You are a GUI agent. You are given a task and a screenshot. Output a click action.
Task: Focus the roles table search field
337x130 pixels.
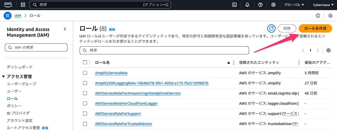click(x=164, y=50)
